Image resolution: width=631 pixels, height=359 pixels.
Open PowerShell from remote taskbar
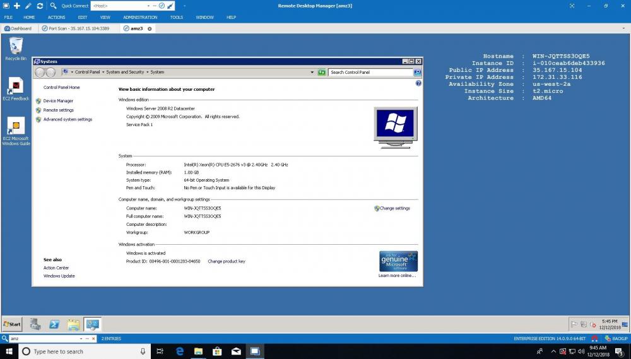pos(54,324)
